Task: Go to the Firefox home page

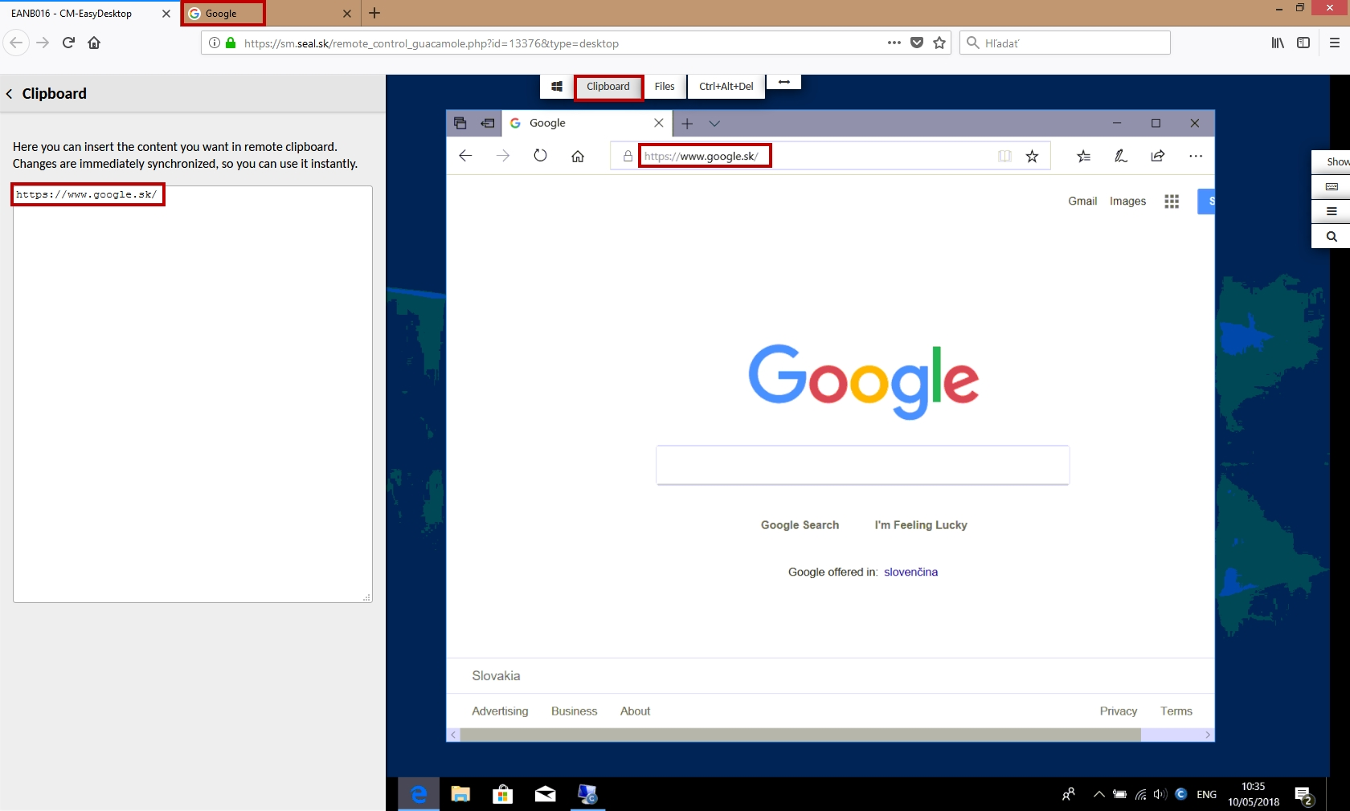Action: [94, 43]
